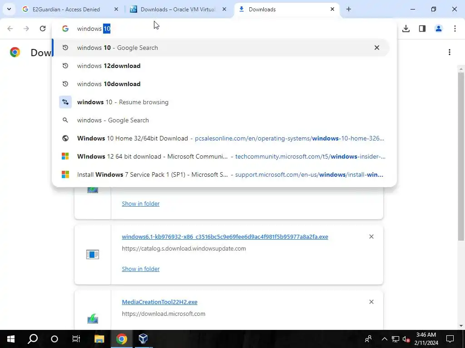
Task: Click Resume browsing journey icon
Action: point(65,102)
